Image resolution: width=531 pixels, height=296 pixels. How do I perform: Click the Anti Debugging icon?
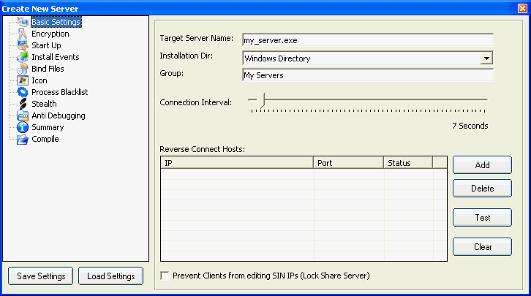click(x=23, y=115)
